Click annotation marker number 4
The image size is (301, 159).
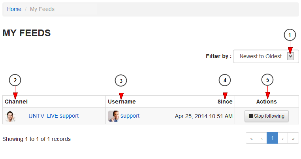(x=225, y=80)
